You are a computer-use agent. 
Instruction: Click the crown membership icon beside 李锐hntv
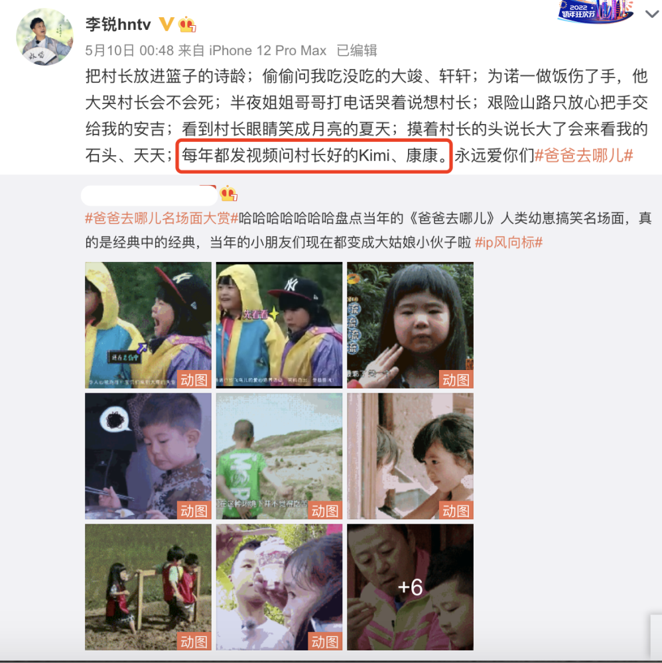coord(187,25)
